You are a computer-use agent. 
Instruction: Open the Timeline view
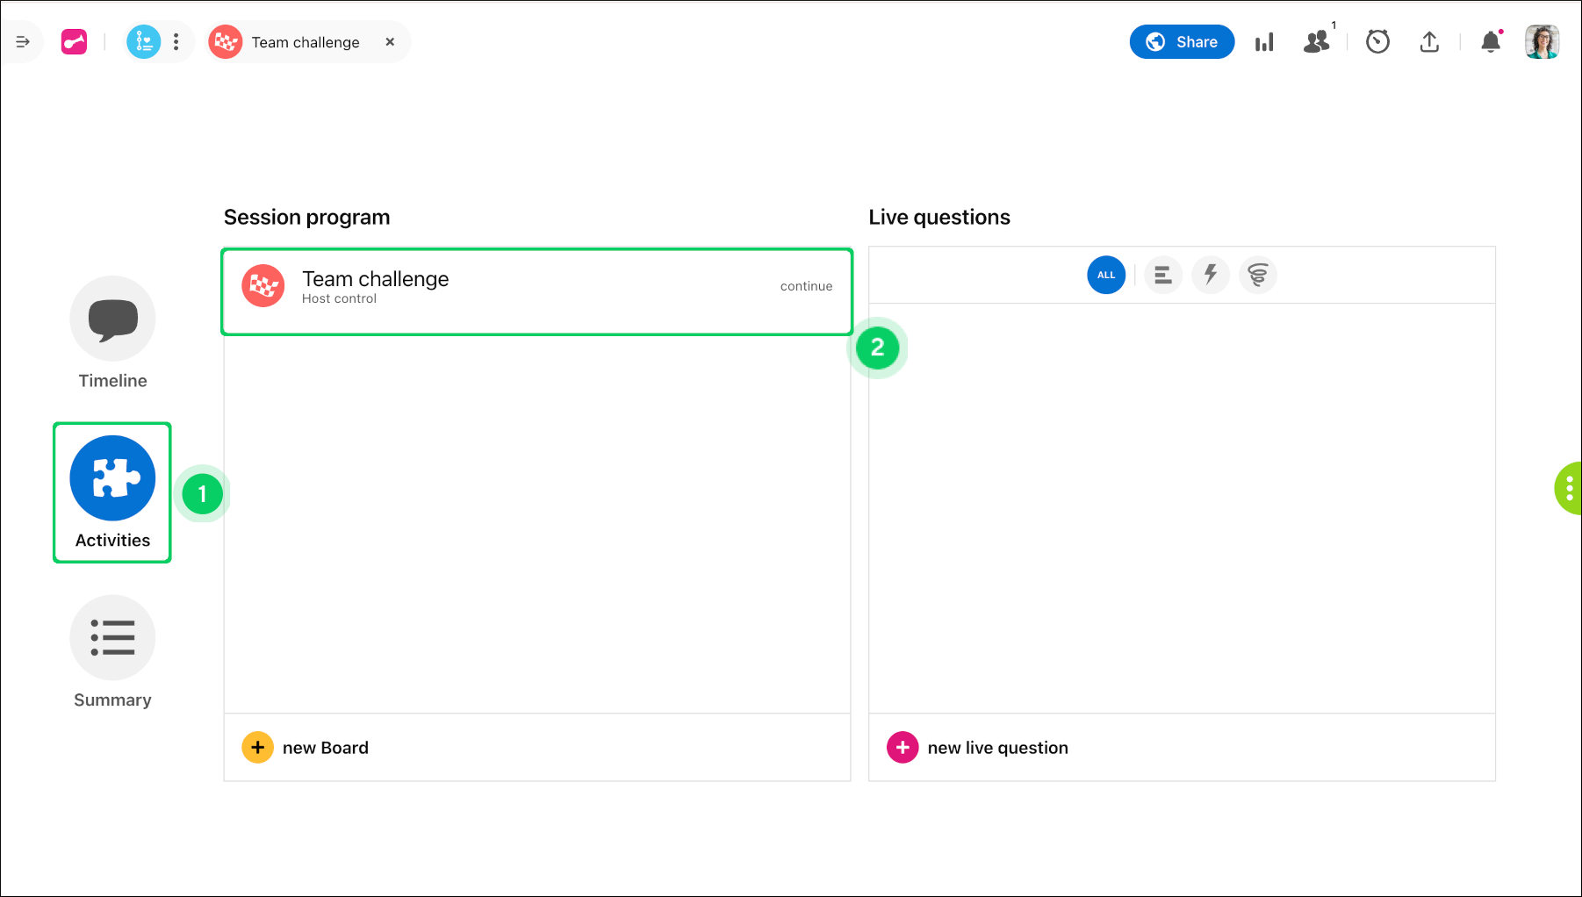112,334
